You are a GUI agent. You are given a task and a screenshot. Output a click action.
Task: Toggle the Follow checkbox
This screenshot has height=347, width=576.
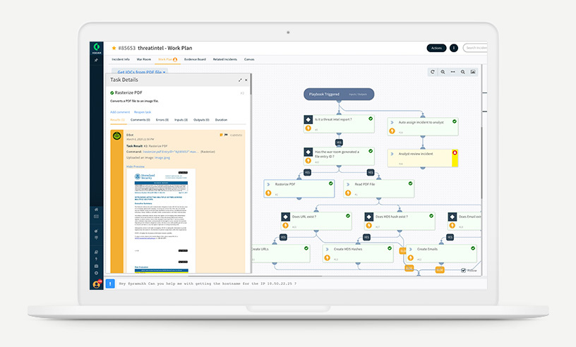[463, 270]
